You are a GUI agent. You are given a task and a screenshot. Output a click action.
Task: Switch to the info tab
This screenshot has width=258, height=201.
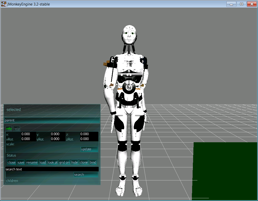[9, 129]
